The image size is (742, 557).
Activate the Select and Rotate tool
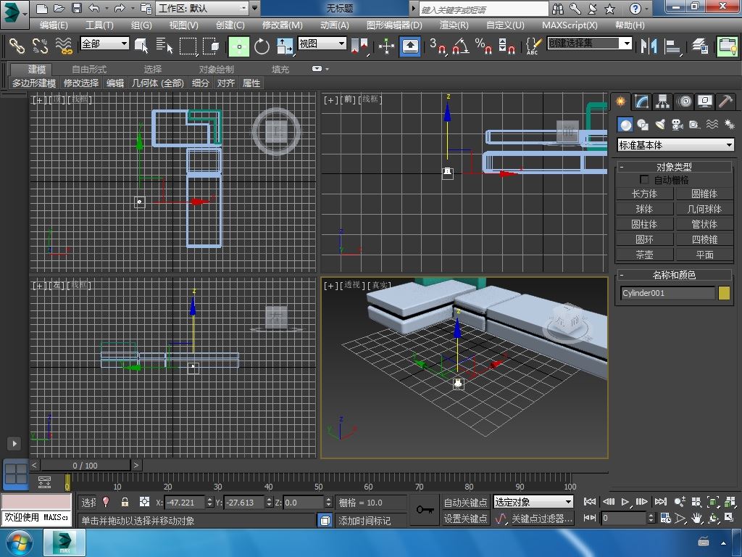pyautogui.click(x=262, y=46)
